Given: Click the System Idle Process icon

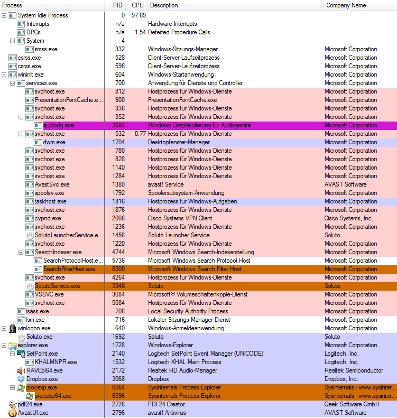Looking at the screenshot, I should coord(12,16).
